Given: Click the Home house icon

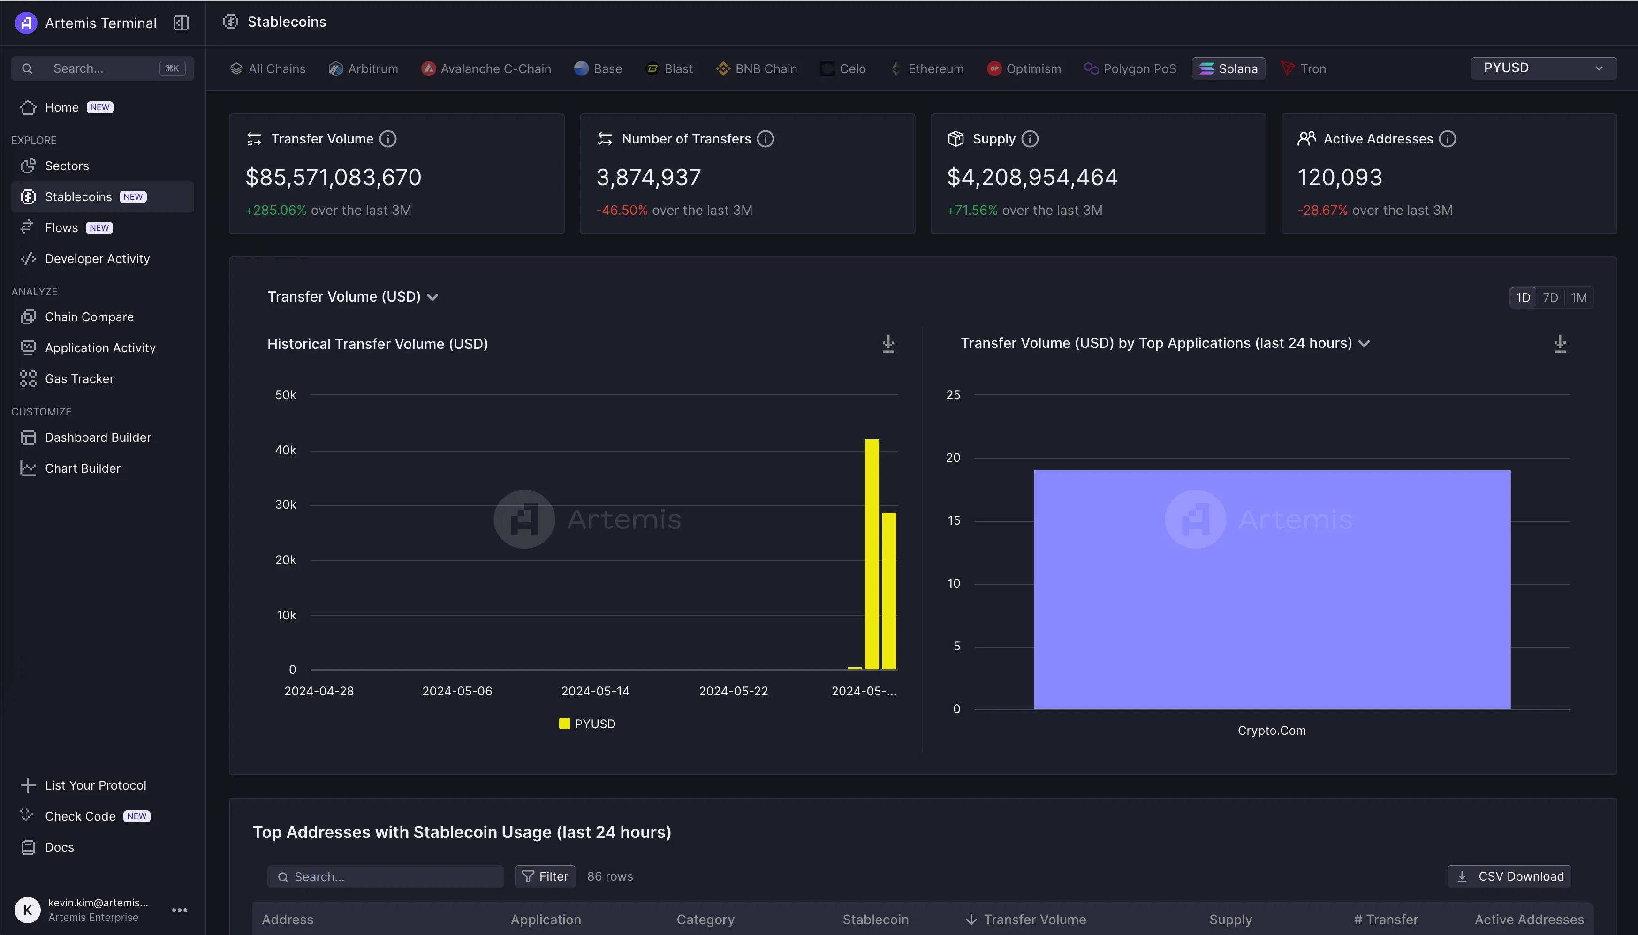Looking at the screenshot, I should click(x=28, y=107).
